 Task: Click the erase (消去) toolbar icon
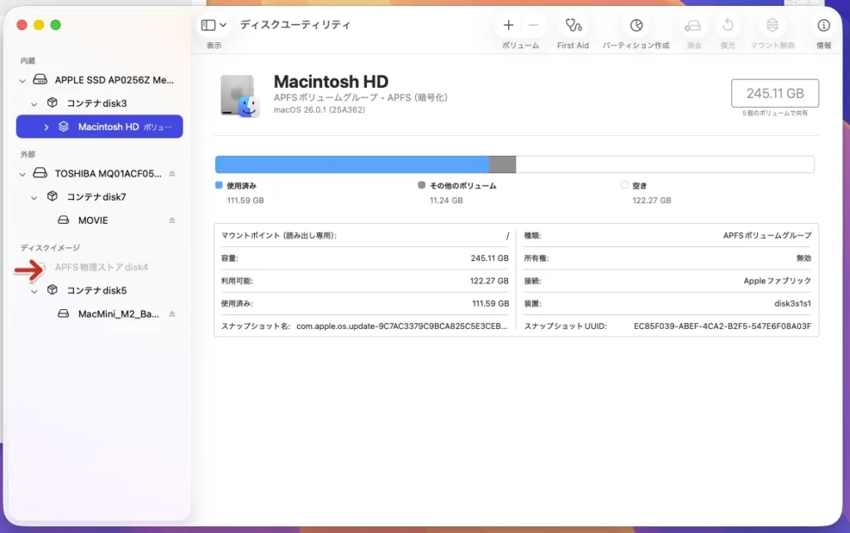[x=694, y=26]
